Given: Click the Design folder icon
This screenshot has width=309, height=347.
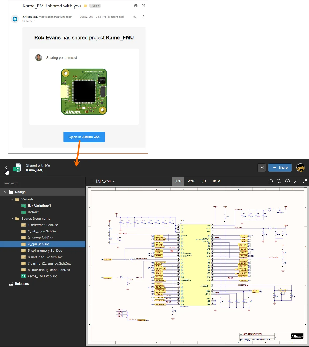Looking at the screenshot, I should (x=11, y=192).
